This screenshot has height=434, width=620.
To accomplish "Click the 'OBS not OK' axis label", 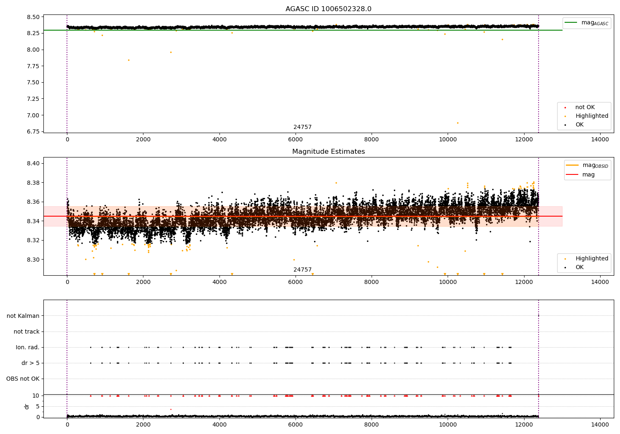I will [x=23, y=379].
